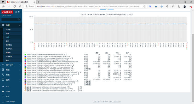Open 概览 menu item
Viewport: 194px width, 104px height.
7,41
